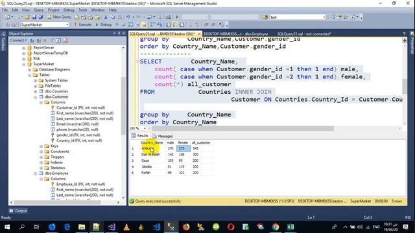Switch to the dbo.Employee document tab
This screenshot has height=233, width=415.
tap(235, 34)
